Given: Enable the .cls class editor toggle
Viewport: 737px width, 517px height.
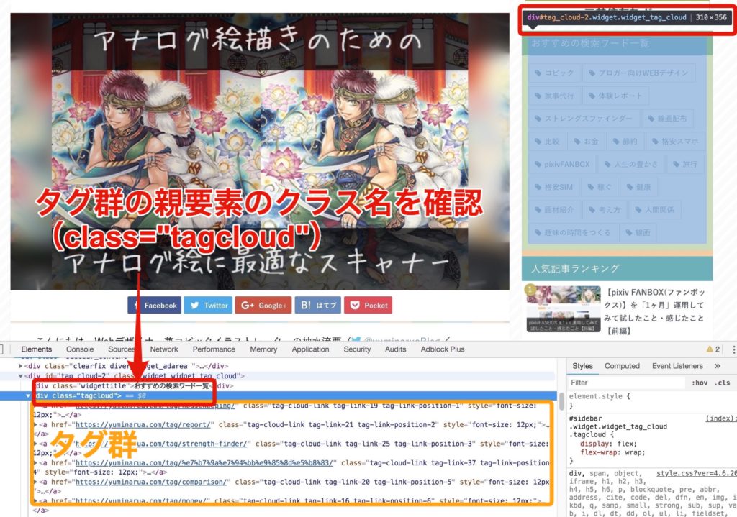Looking at the screenshot, I should [x=723, y=383].
